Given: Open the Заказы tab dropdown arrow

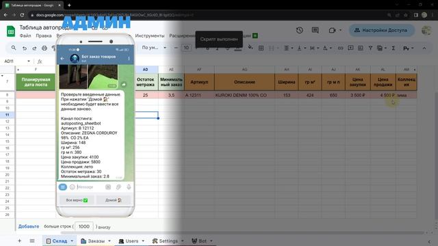Looking at the screenshot, I should pos(109,241).
